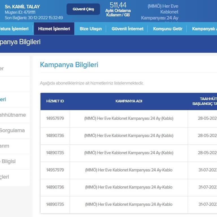The image size is (217, 217).
Task: Click the Aşağıda aboneliklerinize ait description text
Action: pyautogui.click(x=92, y=83)
